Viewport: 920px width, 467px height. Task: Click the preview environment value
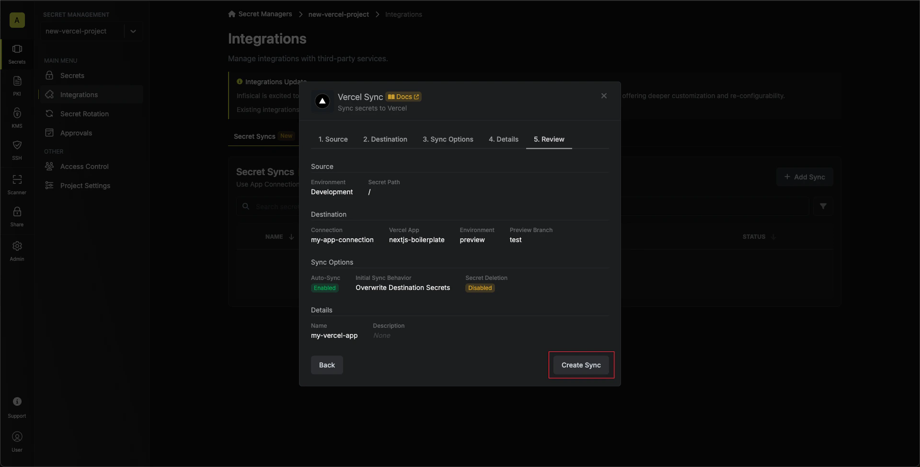(x=472, y=240)
